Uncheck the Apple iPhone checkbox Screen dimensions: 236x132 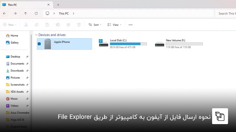[x=39, y=44]
